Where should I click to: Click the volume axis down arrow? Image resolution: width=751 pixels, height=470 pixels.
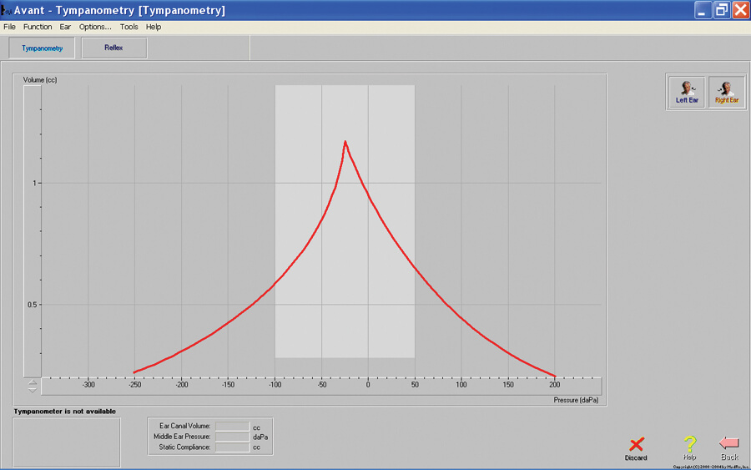tap(33, 390)
